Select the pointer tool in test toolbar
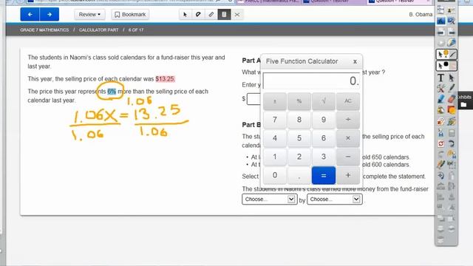Viewport: 473px width, 266px height. click(x=186, y=15)
